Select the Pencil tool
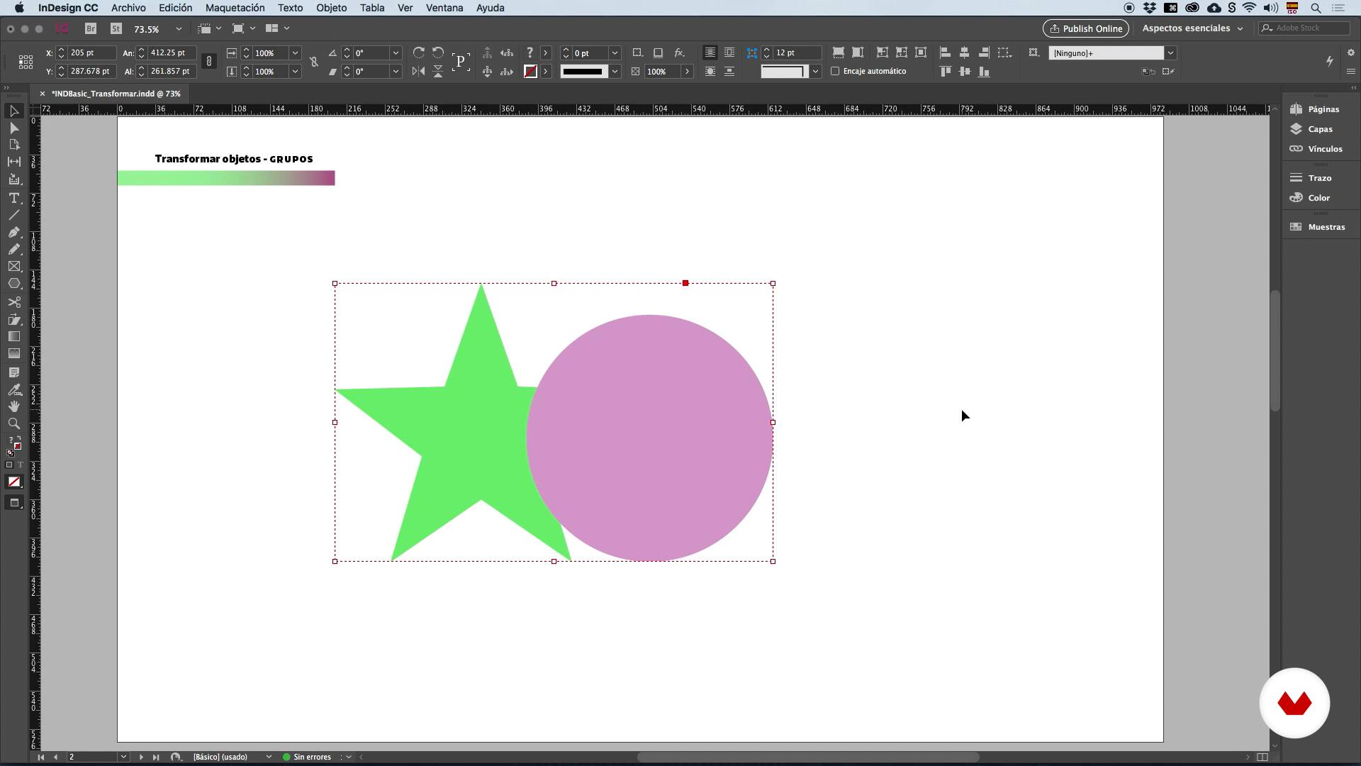 click(x=13, y=249)
